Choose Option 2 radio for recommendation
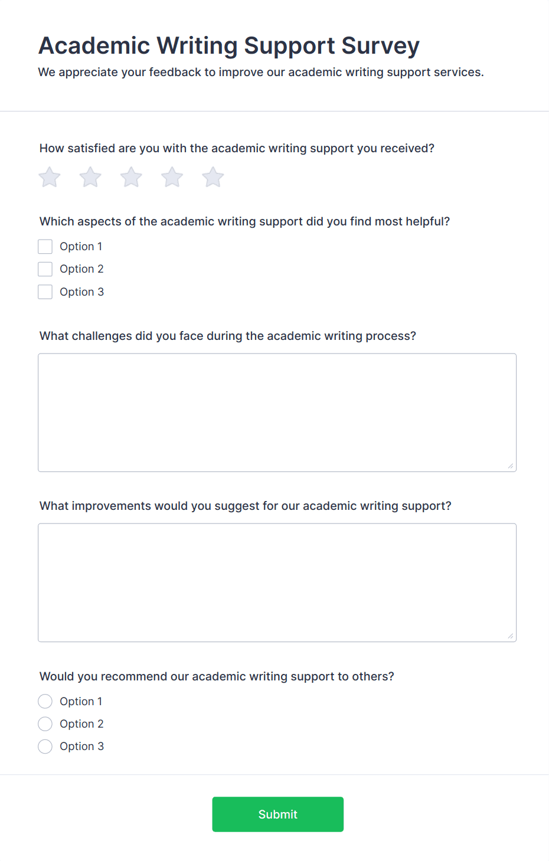549x861 pixels. pos(45,723)
